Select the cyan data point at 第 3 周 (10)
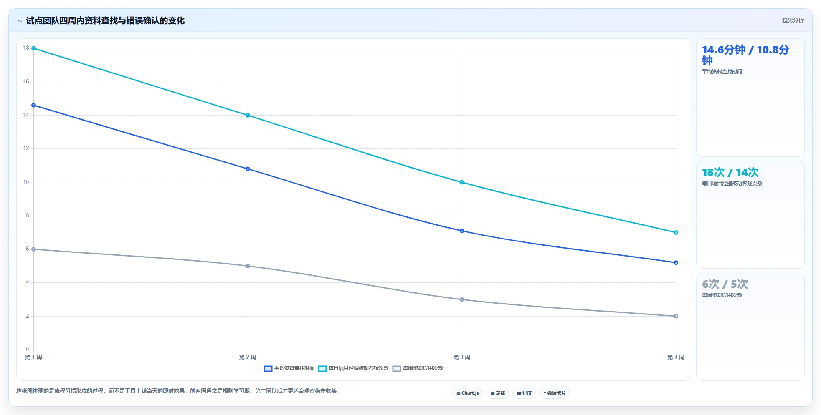The width and height of the screenshot is (821, 415). [x=462, y=182]
